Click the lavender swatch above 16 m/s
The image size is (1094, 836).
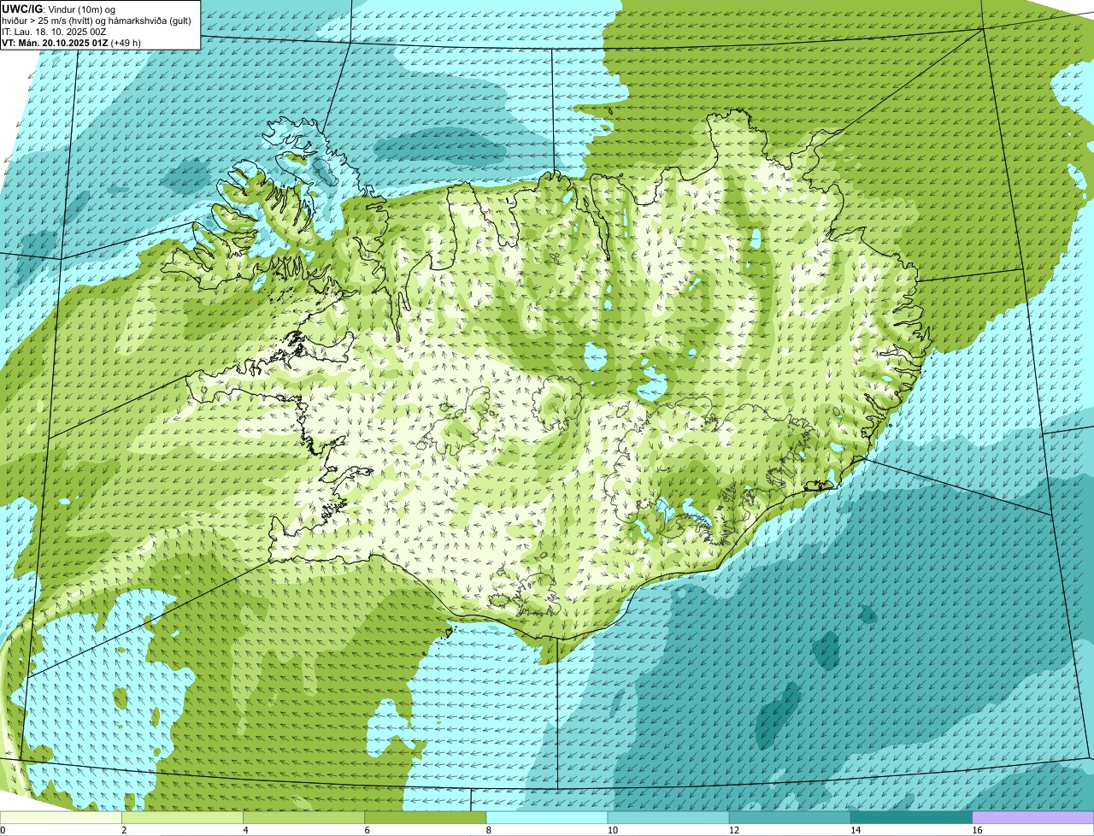(1033, 817)
